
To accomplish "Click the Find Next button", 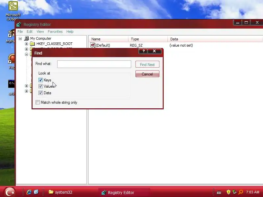I will [147, 64].
